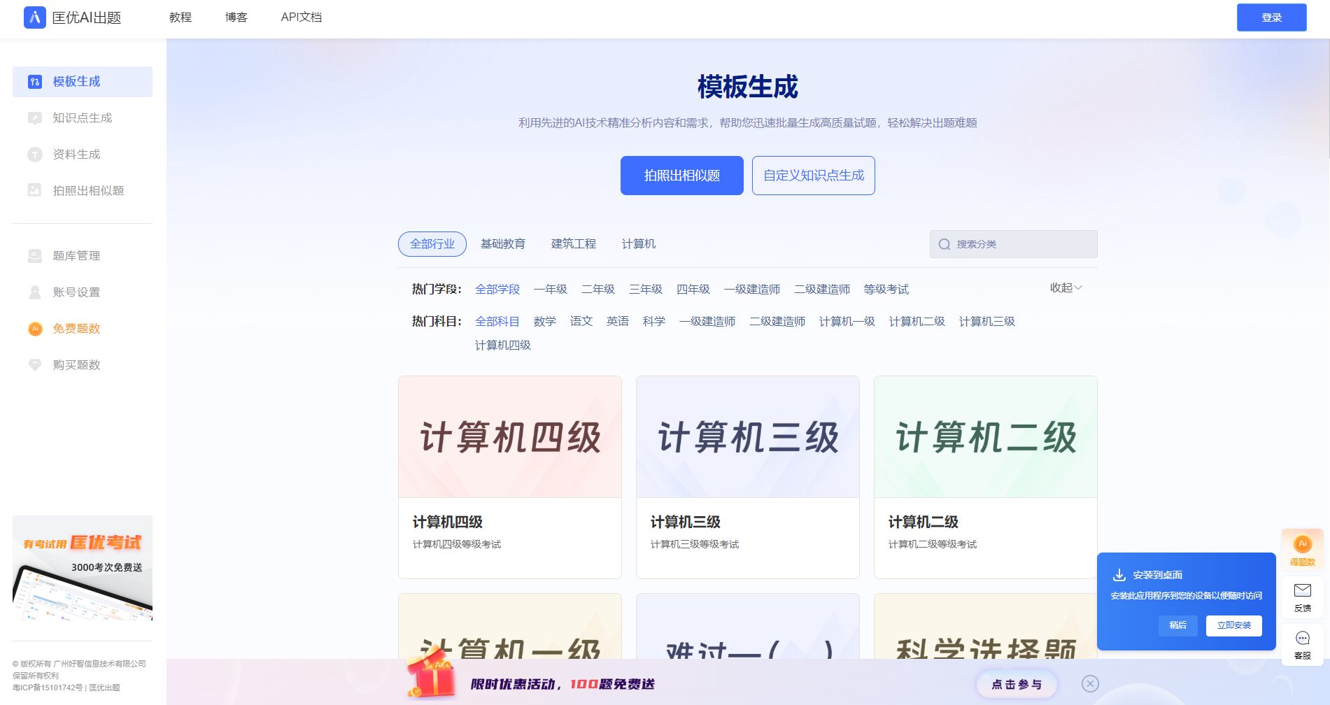Open 知识点生成 from the sidebar
1330x705 pixels.
click(82, 118)
